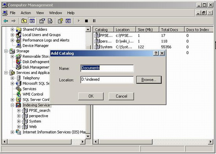
Task: Sort by the Total Docs column header
Action: 172,30
